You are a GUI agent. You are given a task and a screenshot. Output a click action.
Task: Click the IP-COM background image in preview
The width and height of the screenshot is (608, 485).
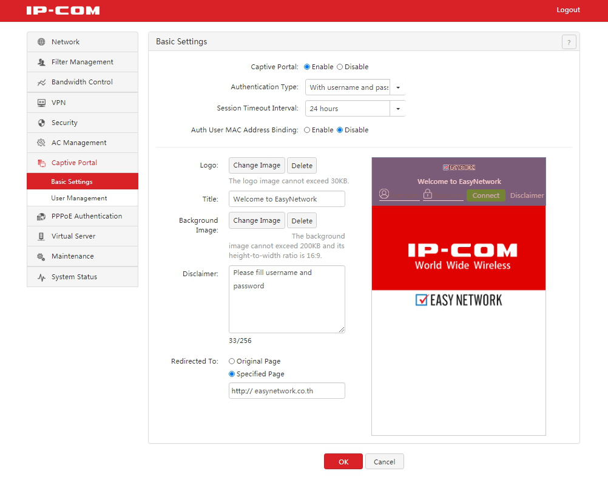click(x=459, y=248)
